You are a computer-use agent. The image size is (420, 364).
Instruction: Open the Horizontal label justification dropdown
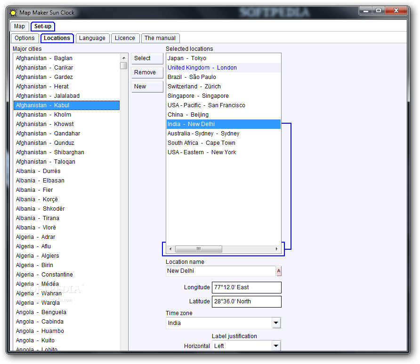[x=276, y=346]
